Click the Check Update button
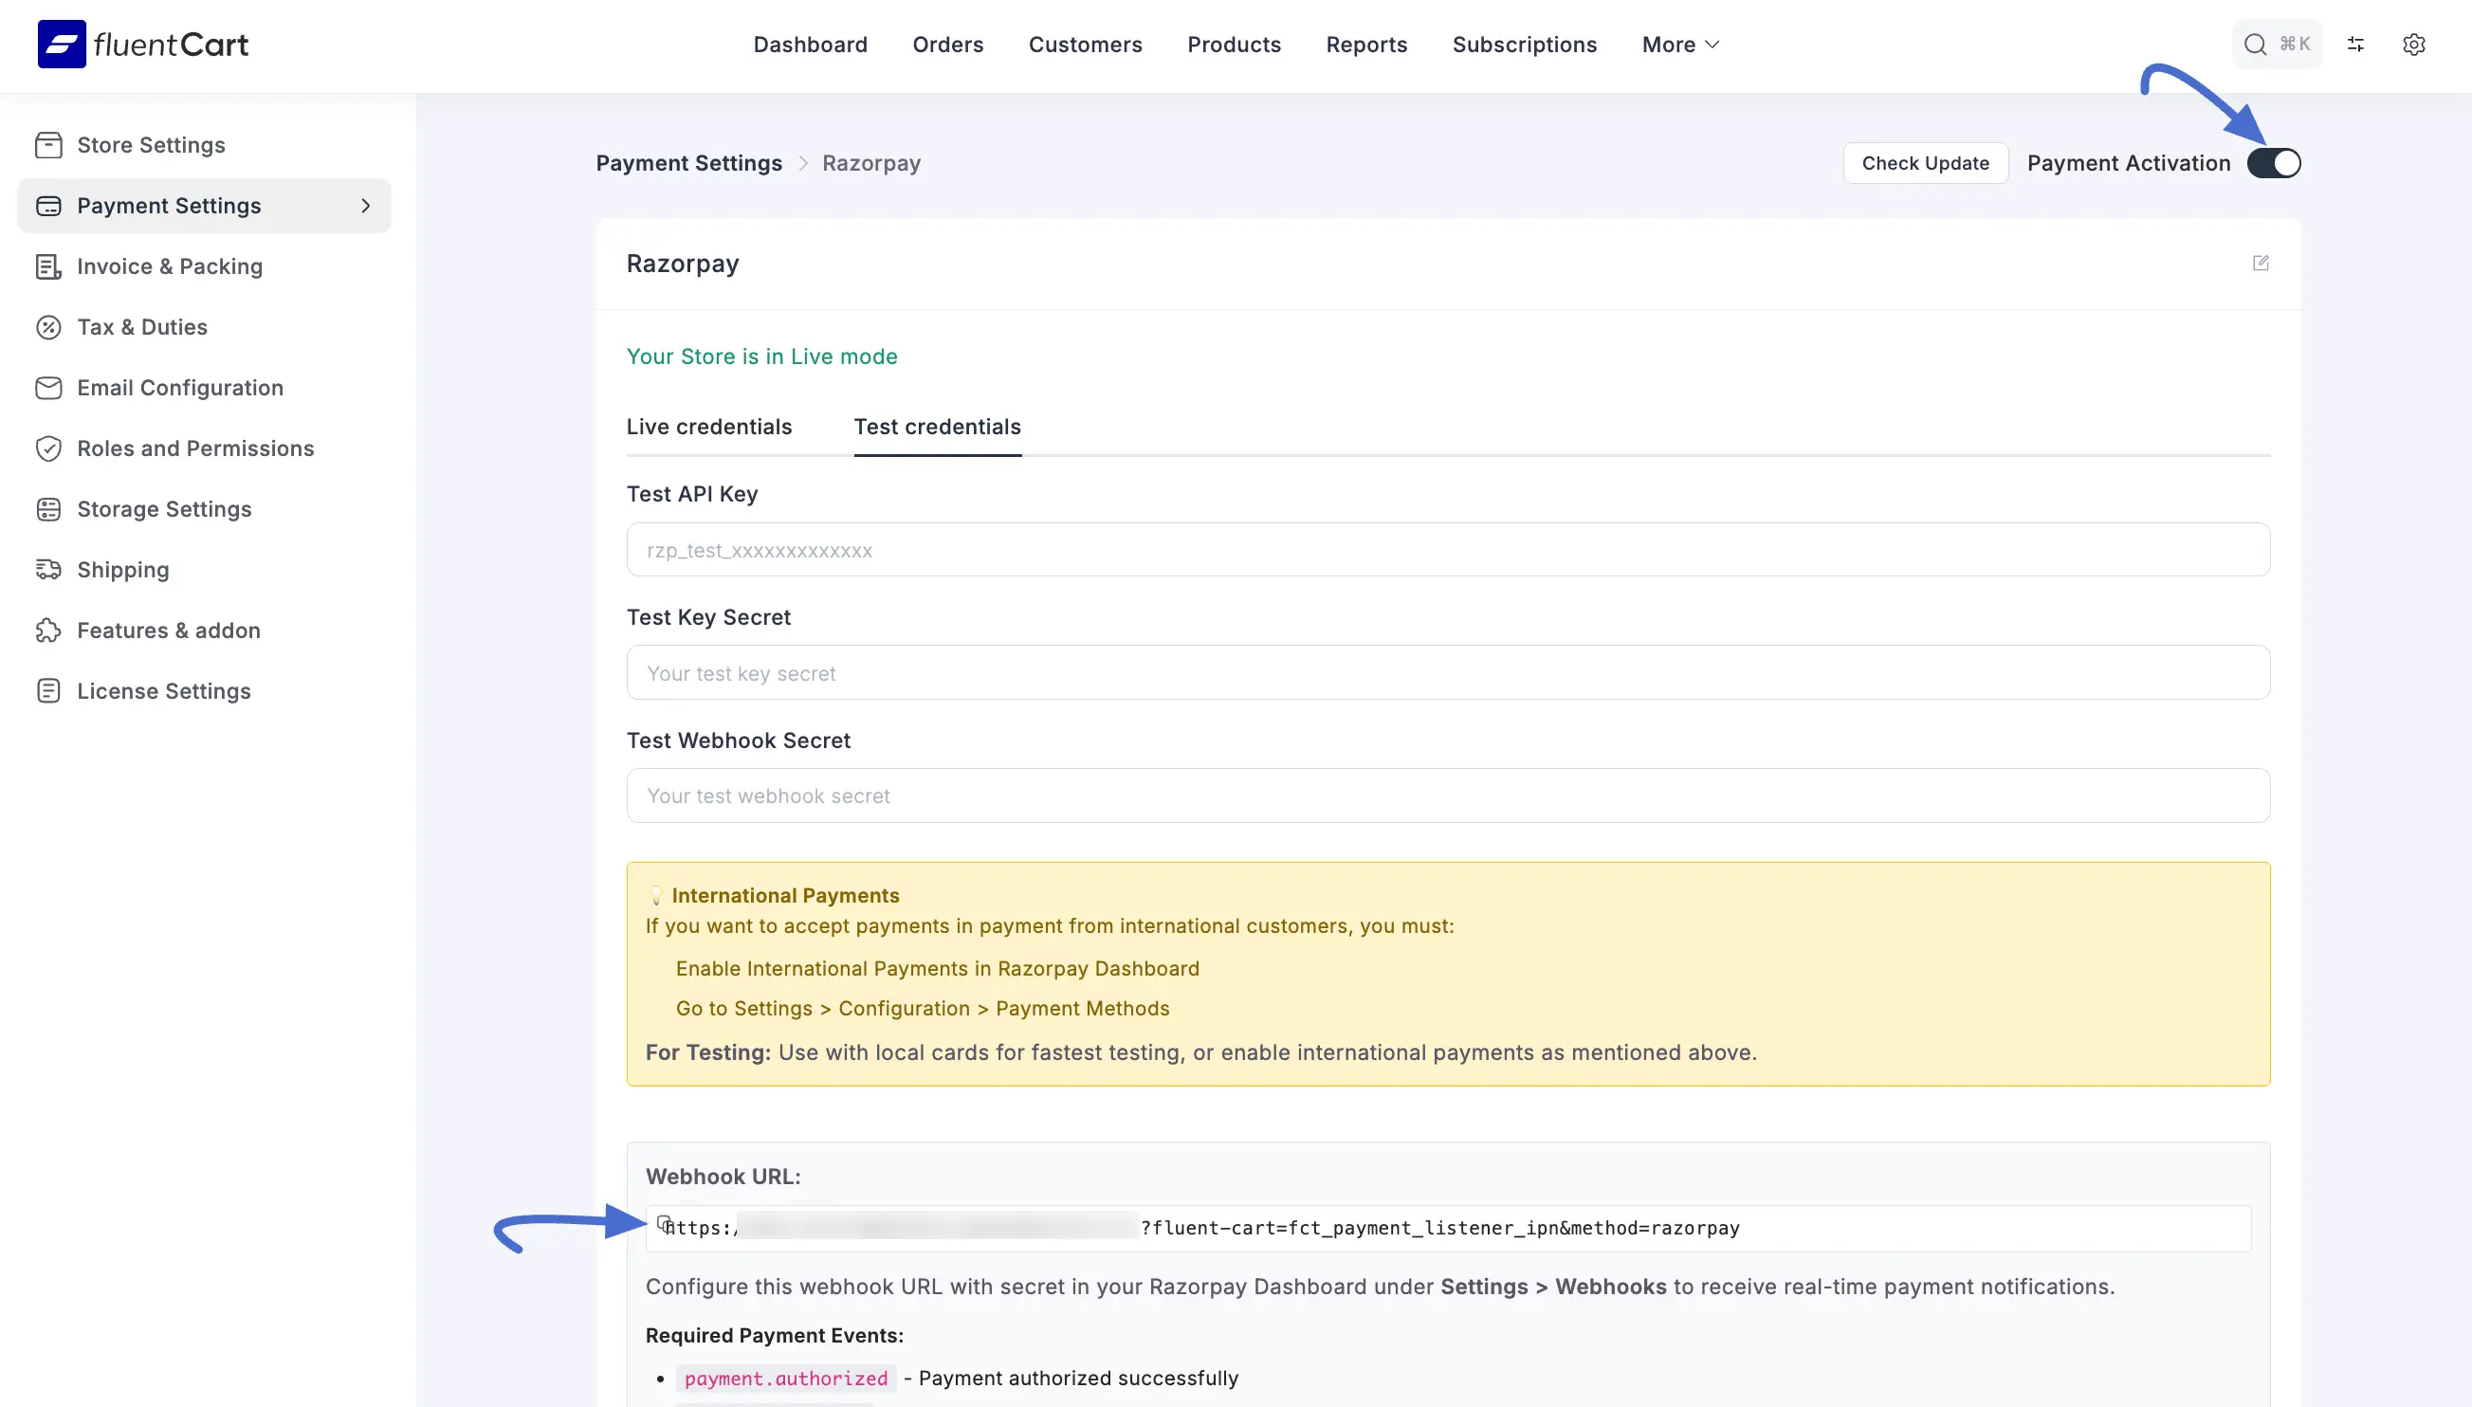This screenshot has height=1407, width=2472. point(1925,162)
